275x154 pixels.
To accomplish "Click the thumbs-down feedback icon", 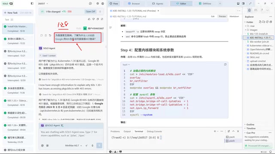I will click(x=93, y=19).
